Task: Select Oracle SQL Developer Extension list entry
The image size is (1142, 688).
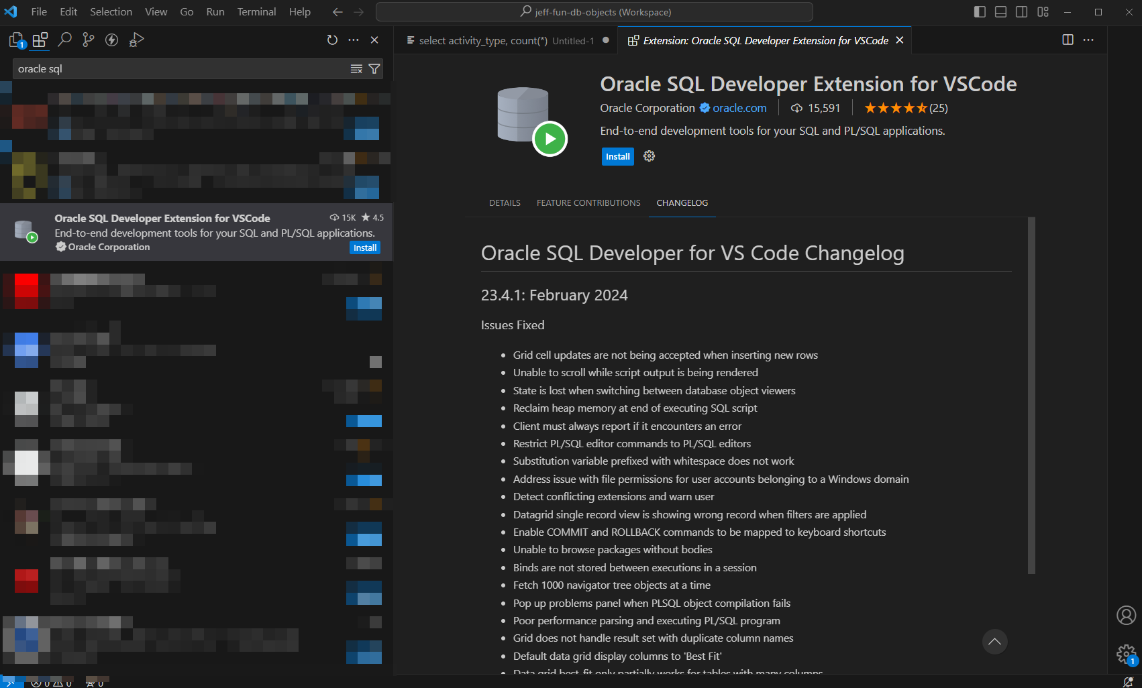Action: (196, 232)
